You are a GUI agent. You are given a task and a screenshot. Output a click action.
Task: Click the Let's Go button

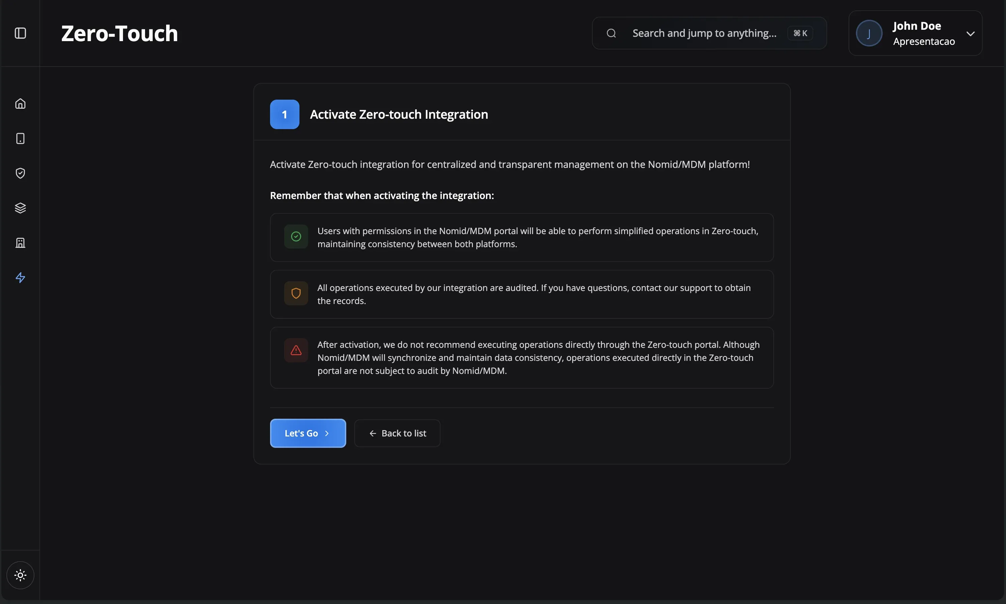(308, 433)
